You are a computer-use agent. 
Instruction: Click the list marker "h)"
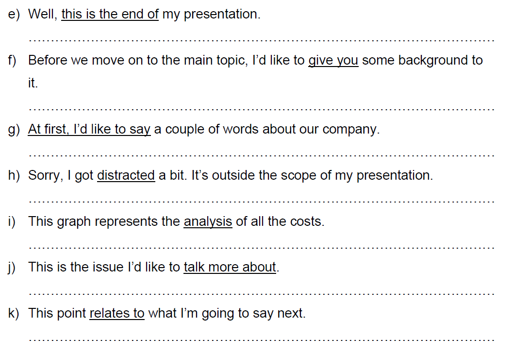[14, 175]
